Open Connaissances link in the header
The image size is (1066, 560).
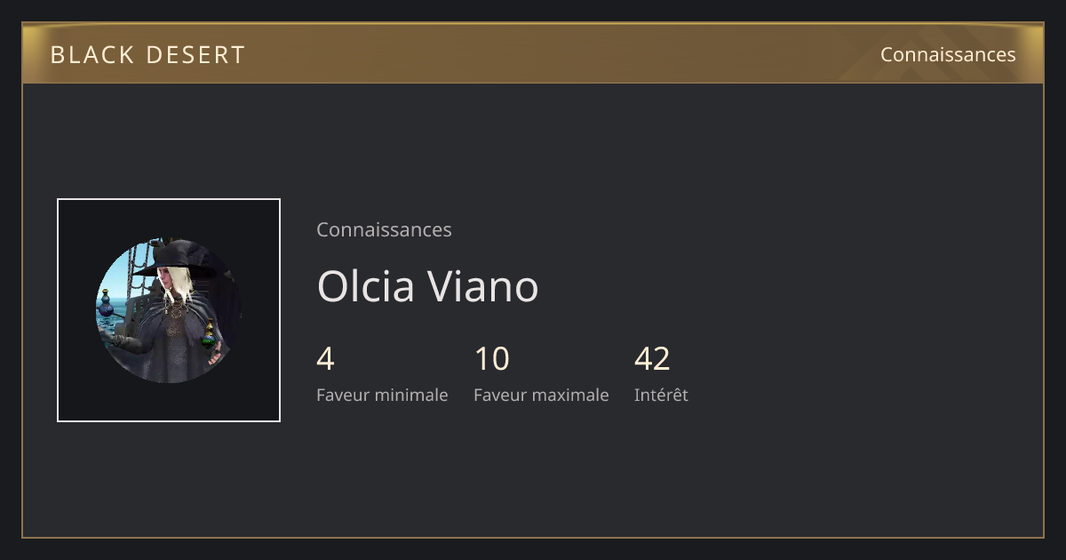tap(948, 54)
